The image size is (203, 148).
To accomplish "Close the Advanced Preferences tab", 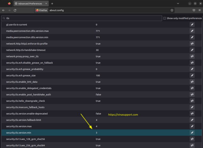I will (47, 3).
